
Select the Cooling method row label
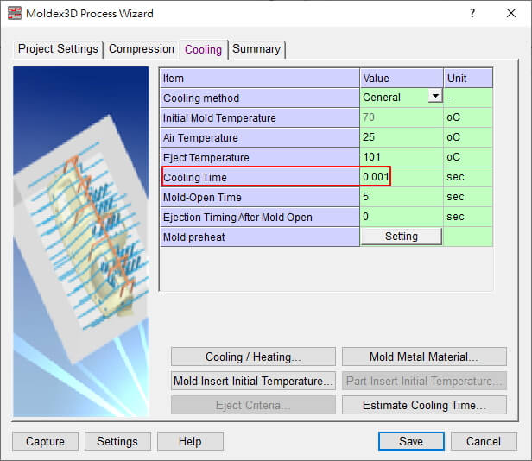point(260,98)
